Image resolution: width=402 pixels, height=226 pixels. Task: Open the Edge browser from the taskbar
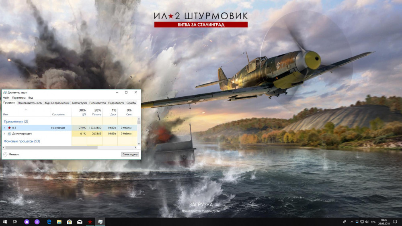pos(49,222)
